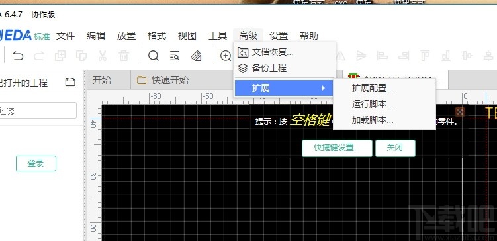This screenshot has width=497, height=241.
Task: Open the 视图 menu
Action: [x=187, y=36]
